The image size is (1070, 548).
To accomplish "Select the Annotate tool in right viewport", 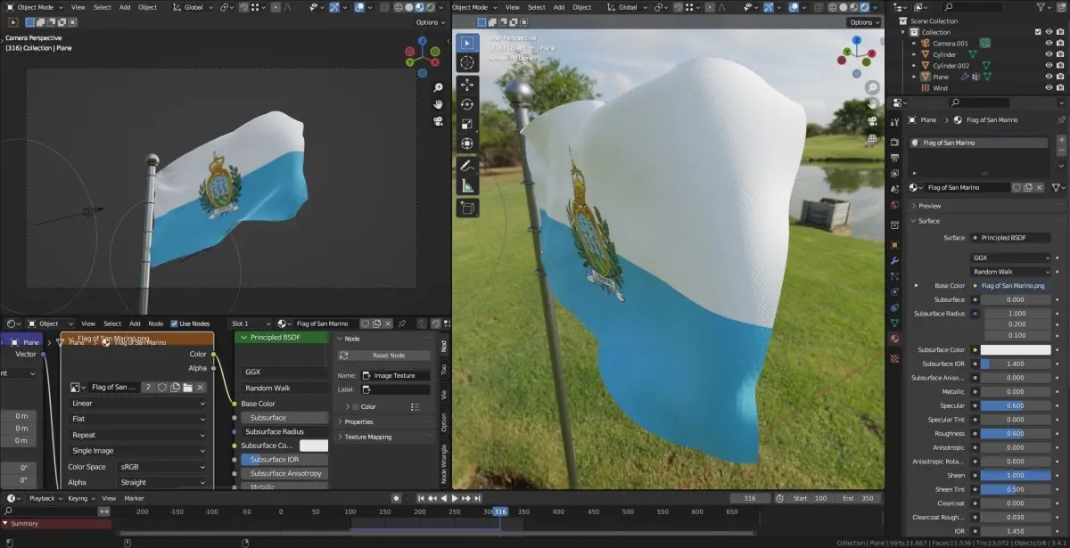I will pyautogui.click(x=467, y=166).
